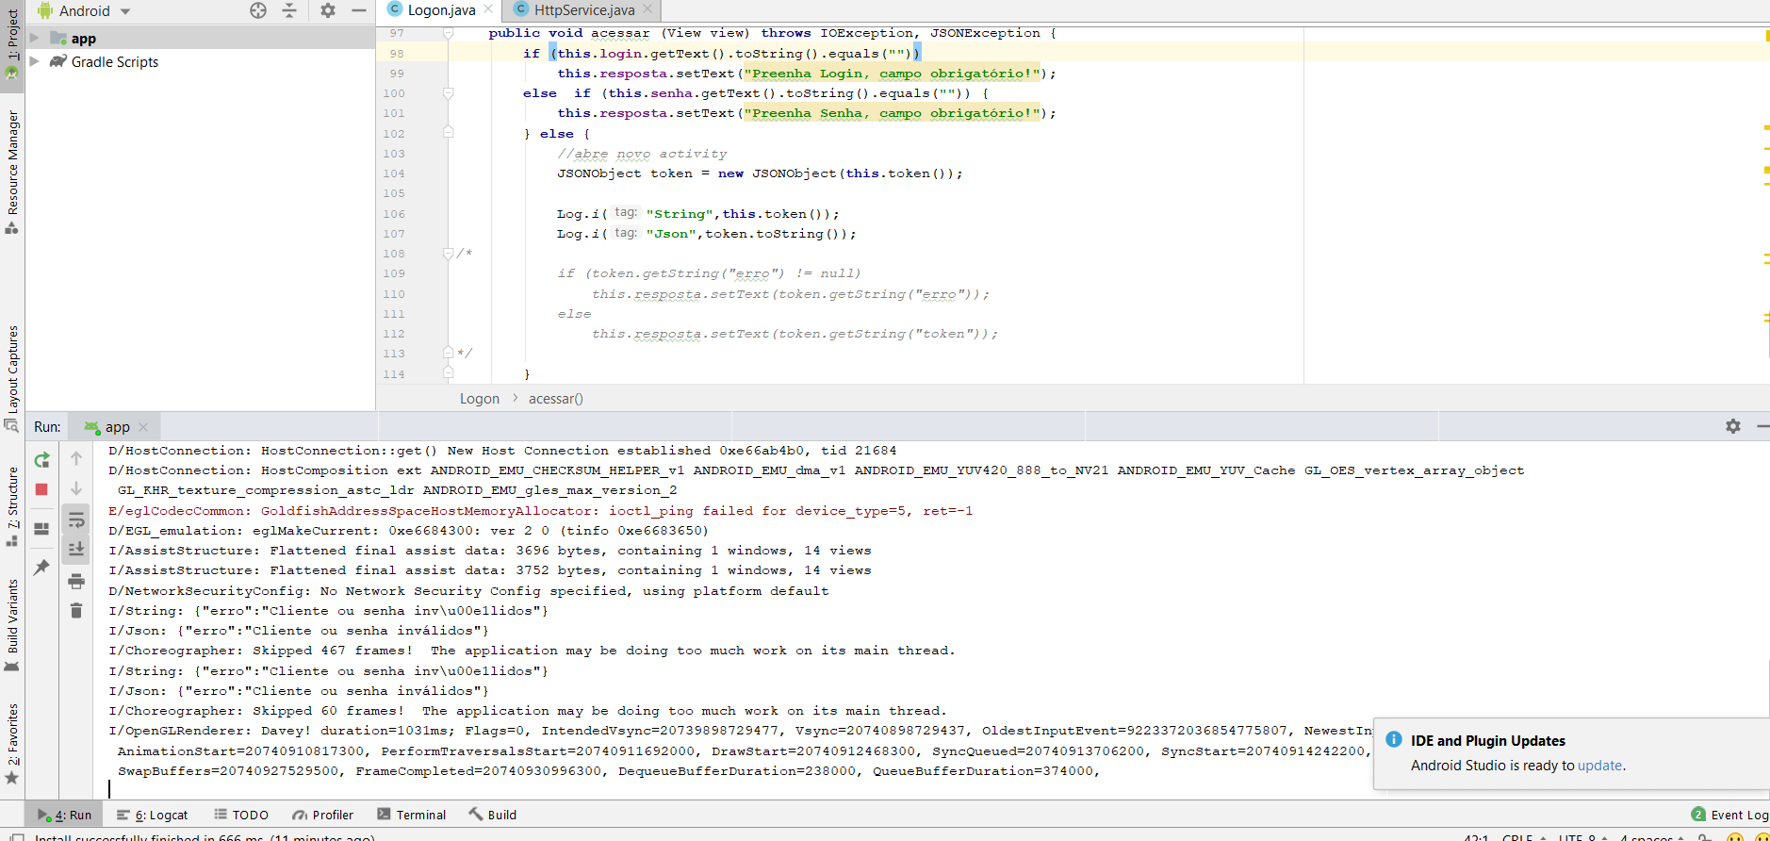Open the Terminal tool window
This screenshot has height=841, width=1770.
412,815
